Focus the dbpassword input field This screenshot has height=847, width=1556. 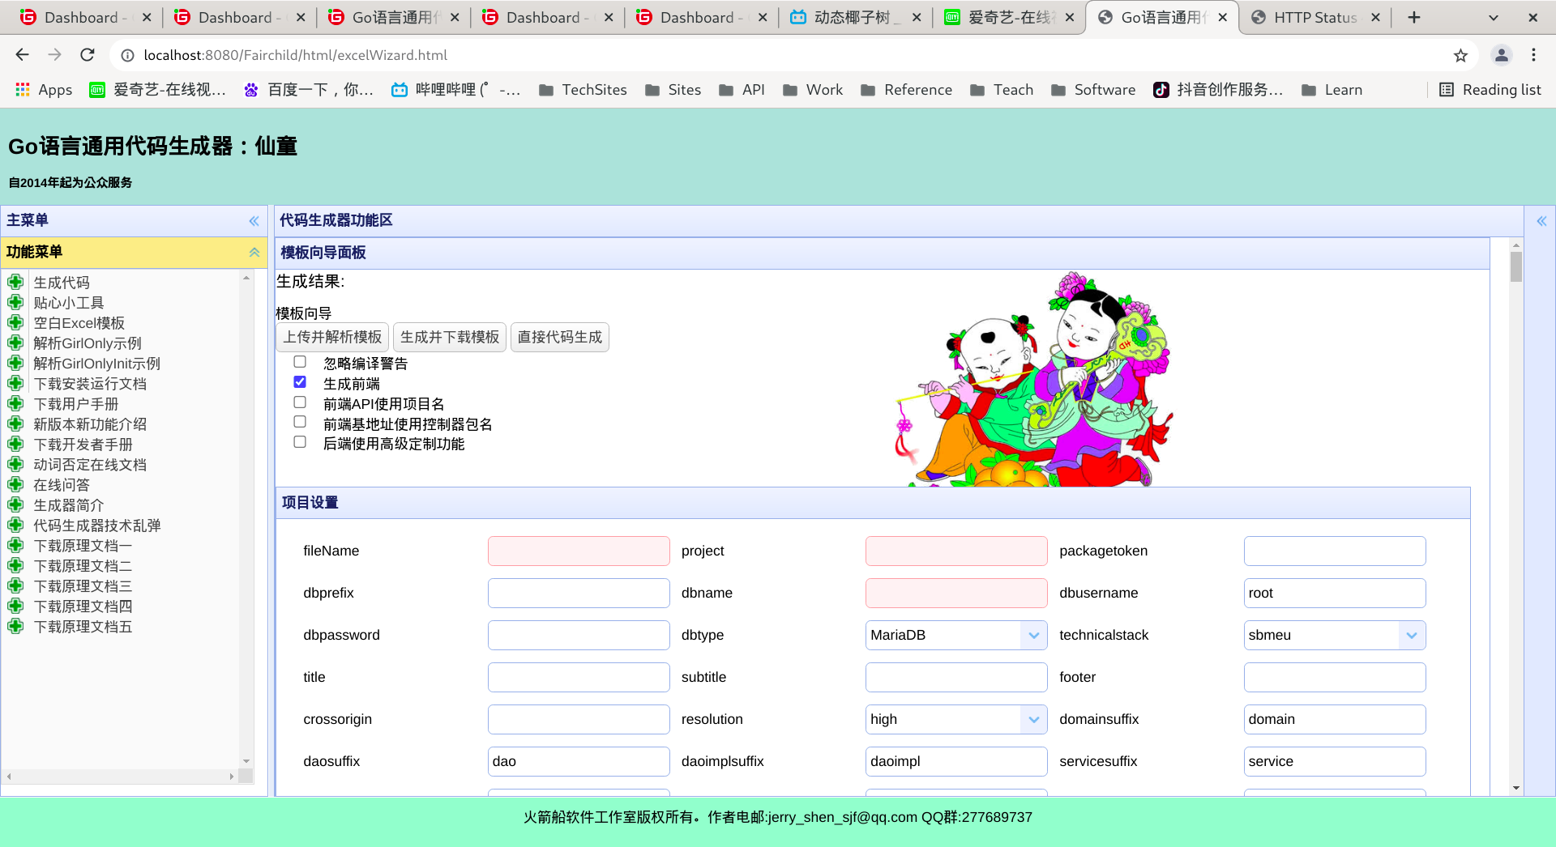(579, 635)
